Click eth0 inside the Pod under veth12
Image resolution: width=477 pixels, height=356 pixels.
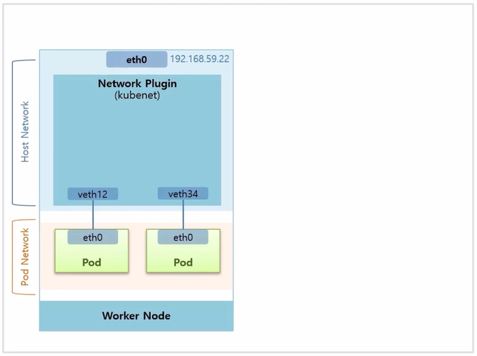93,237
